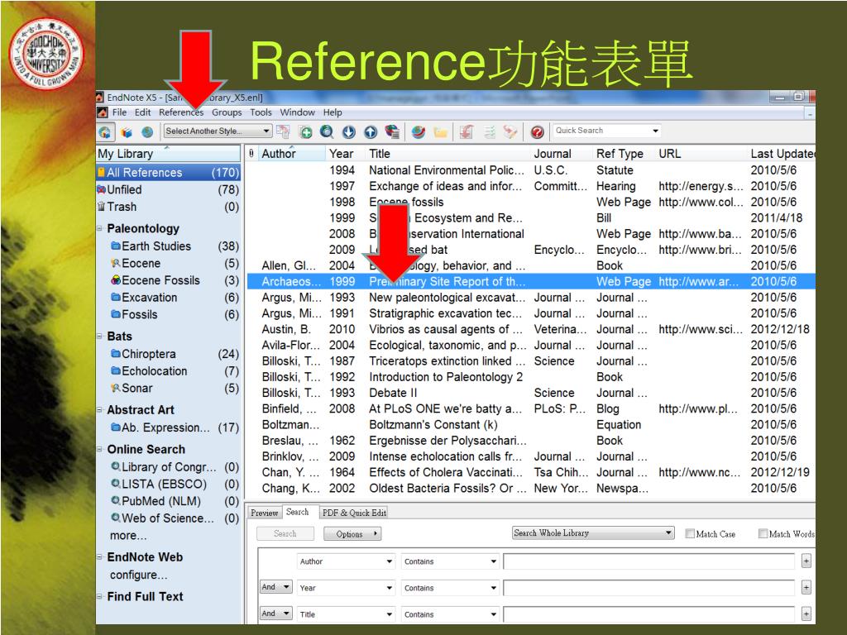Screen dimensions: 847x635
Task: Click the more... link under Online Search
Action: (x=128, y=536)
